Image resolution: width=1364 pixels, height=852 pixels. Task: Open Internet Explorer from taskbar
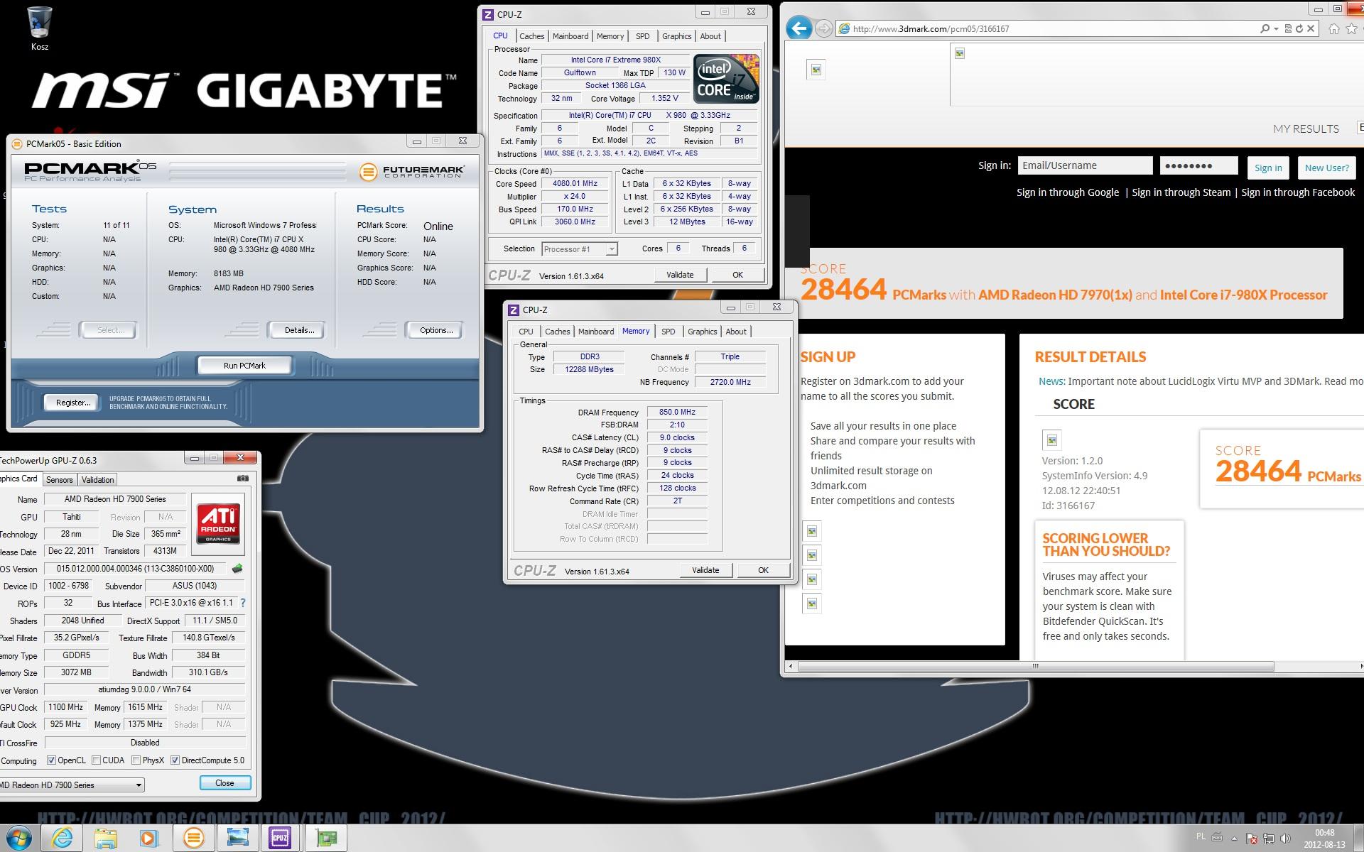tap(63, 838)
